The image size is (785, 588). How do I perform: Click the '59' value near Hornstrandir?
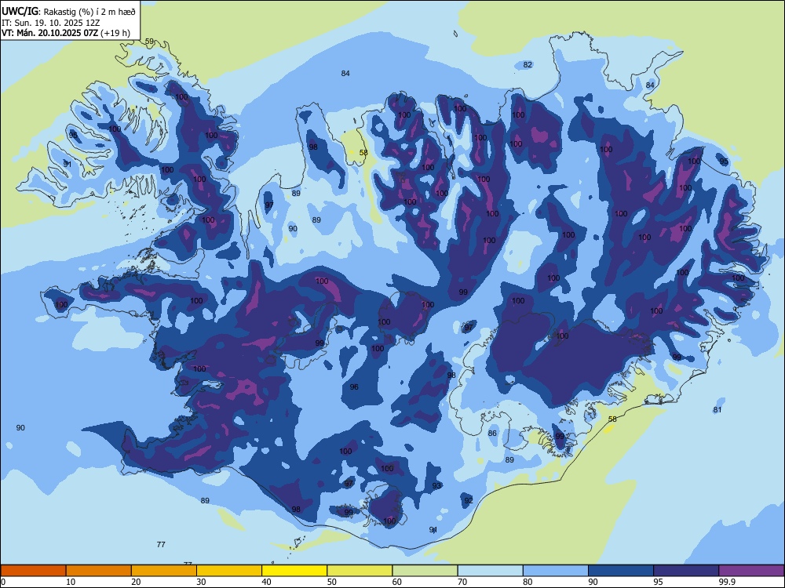tap(149, 42)
